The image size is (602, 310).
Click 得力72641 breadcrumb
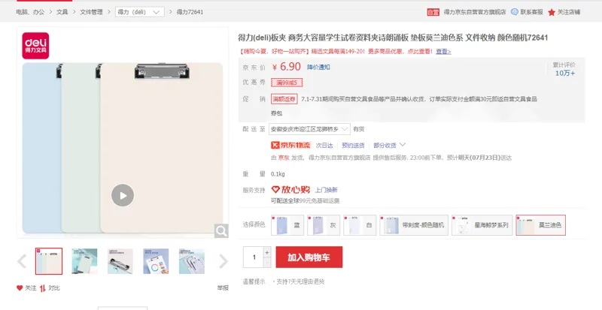point(190,12)
